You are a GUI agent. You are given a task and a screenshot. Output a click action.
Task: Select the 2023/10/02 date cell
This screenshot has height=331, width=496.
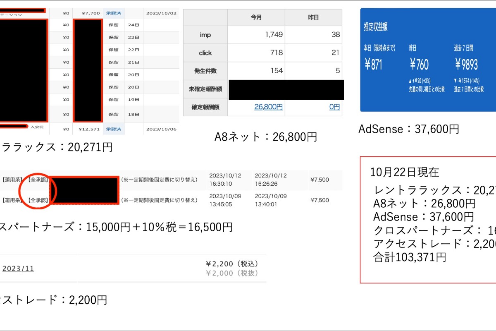[x=161, y=13]
